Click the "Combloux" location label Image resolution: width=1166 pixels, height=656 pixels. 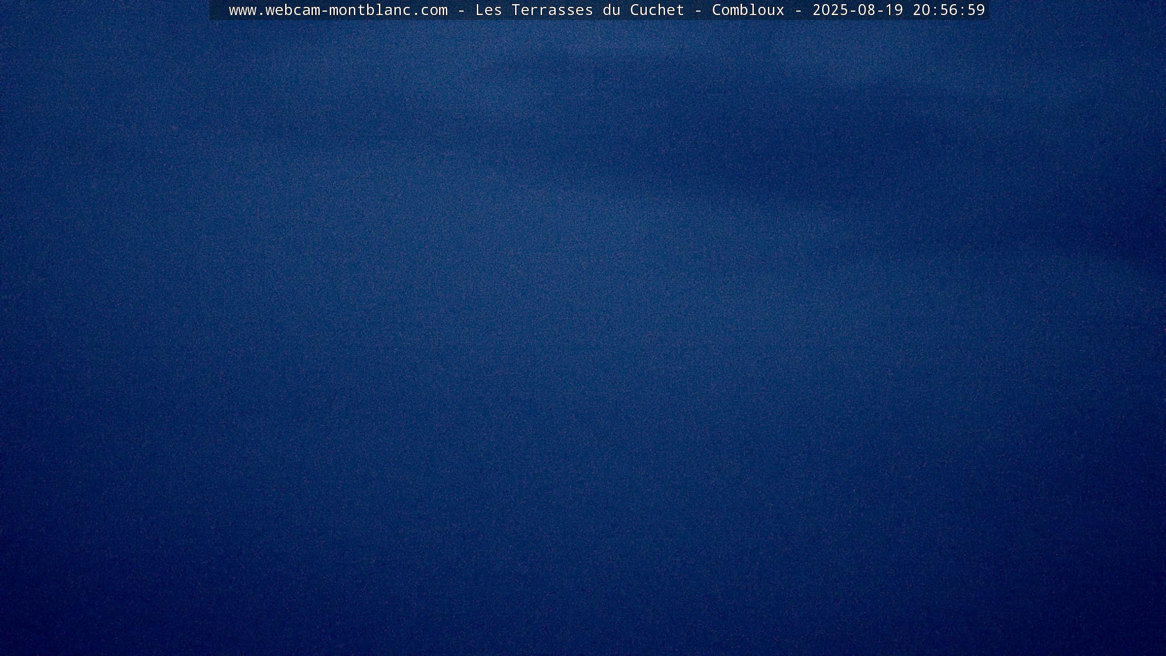[748, 10]
